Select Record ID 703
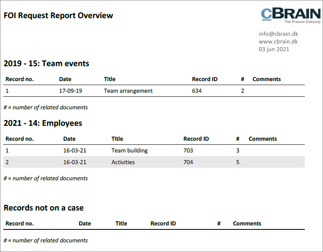 188,150
